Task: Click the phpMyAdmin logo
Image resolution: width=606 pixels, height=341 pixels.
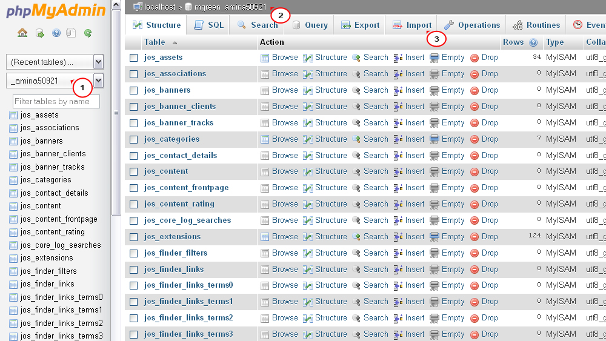Action: click(x=56, y=10)
